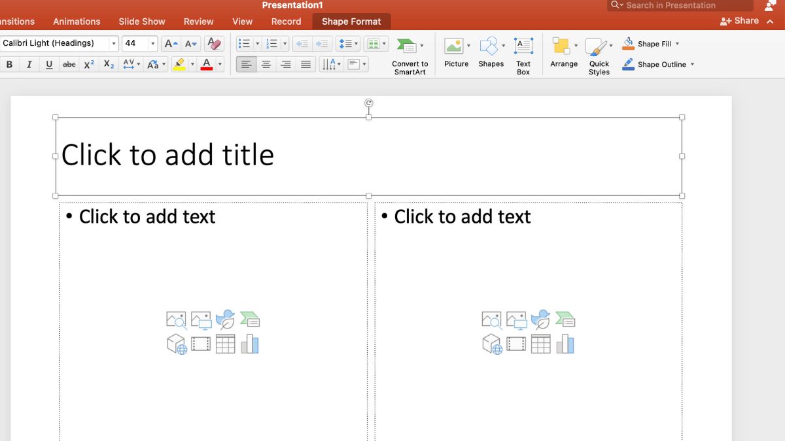This screenshot has width=785, height=441.
Task: Click the Convert to SmartArt icon
Action: coord(407,47)
